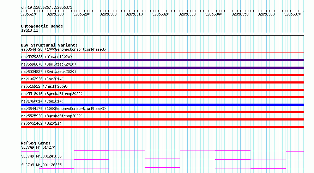Select ruler position 32856340
The image size is (314, 173).
(213, 14)
